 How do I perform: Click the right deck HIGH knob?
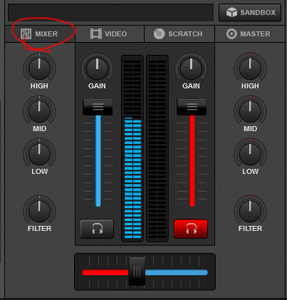[x=250, y=68]
